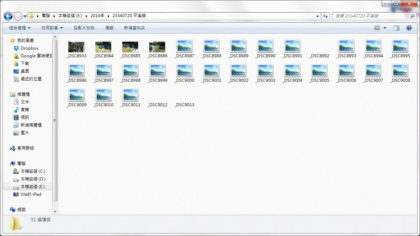
Task: Refresh the current folder view
Action: [325, 16]
